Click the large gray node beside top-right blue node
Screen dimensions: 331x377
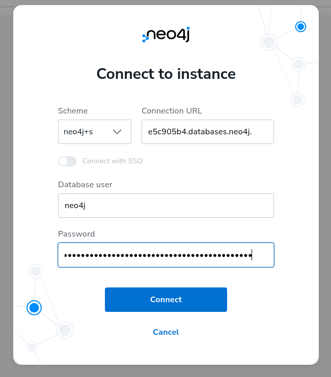click(269, 43)
